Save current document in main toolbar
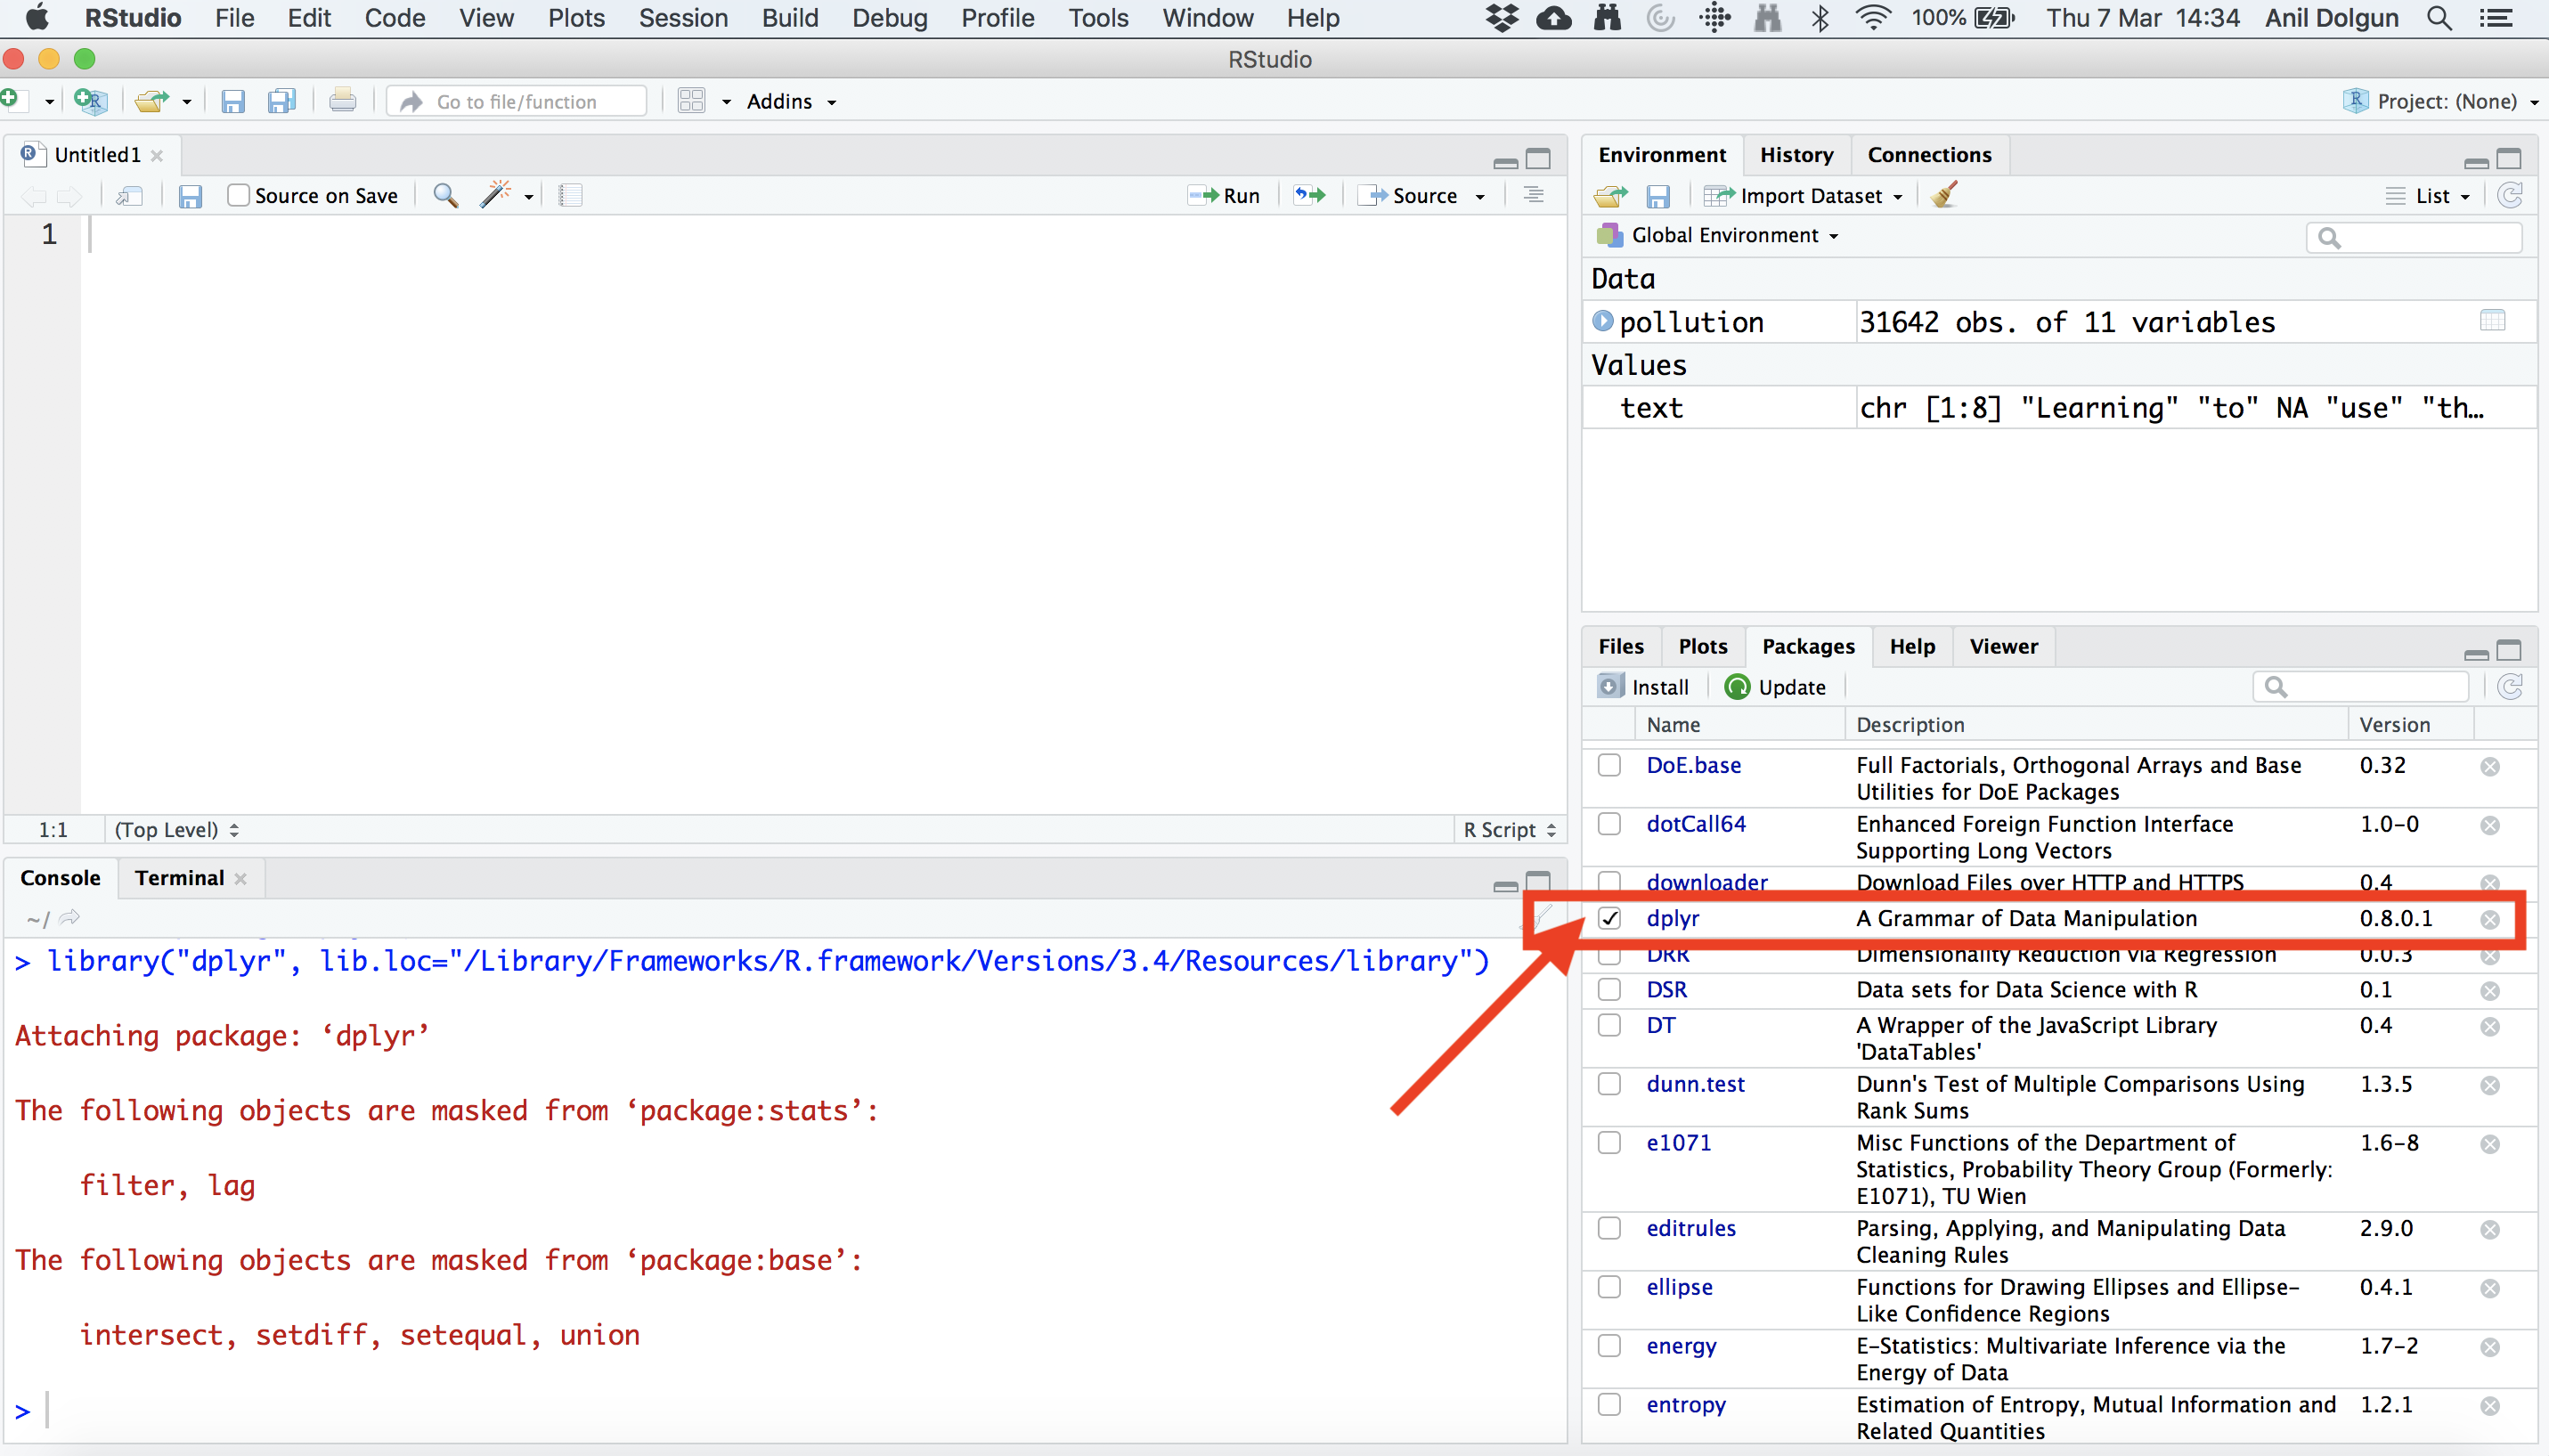The height and width of the screenshot is (1456, 2549). tap(233, 101)
